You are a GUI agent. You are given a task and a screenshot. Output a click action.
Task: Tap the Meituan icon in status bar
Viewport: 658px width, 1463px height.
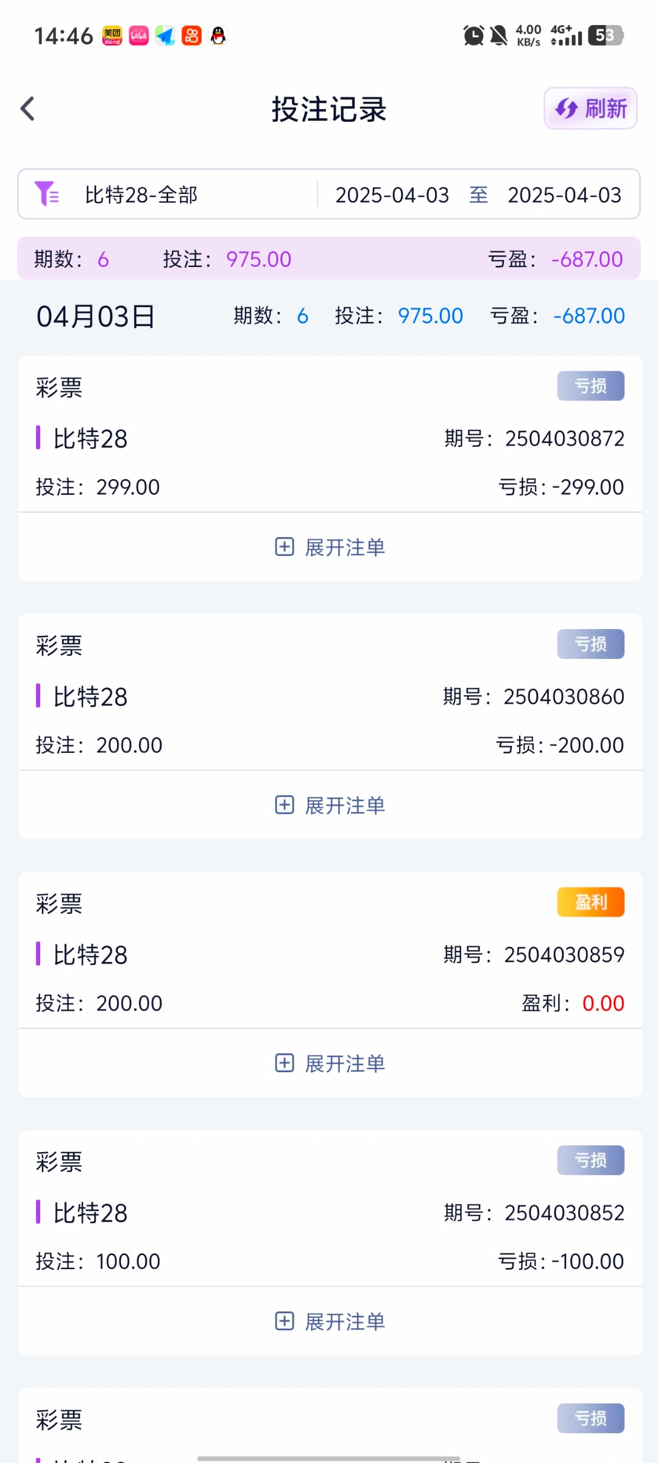pos(112,36)
